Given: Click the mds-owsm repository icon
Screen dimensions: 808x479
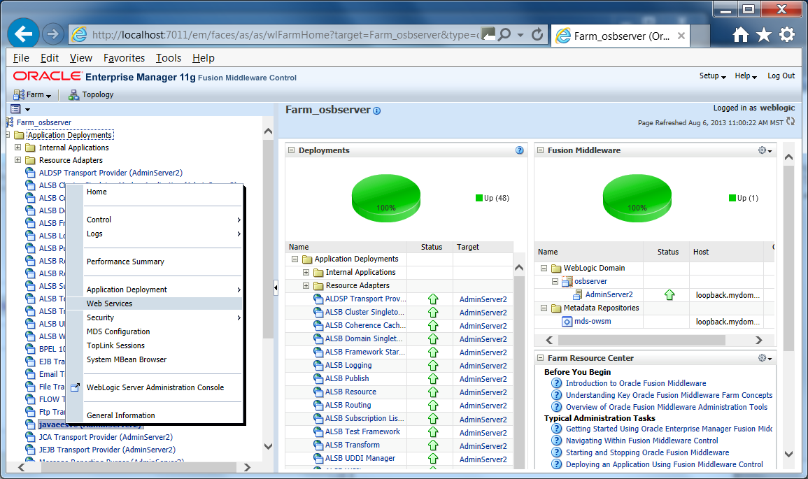Looking at the screenshot, I should pos(567,322).
